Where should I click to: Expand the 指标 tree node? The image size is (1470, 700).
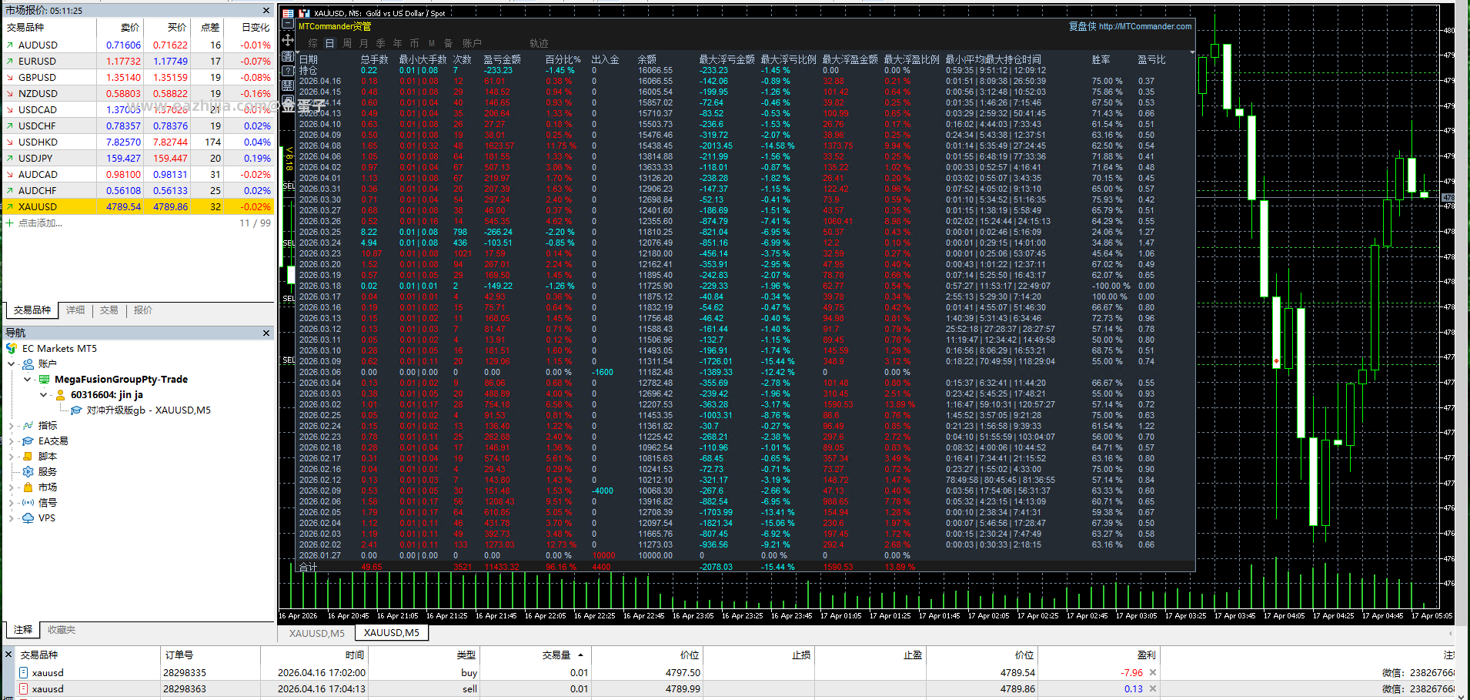[x=11, y=426]
